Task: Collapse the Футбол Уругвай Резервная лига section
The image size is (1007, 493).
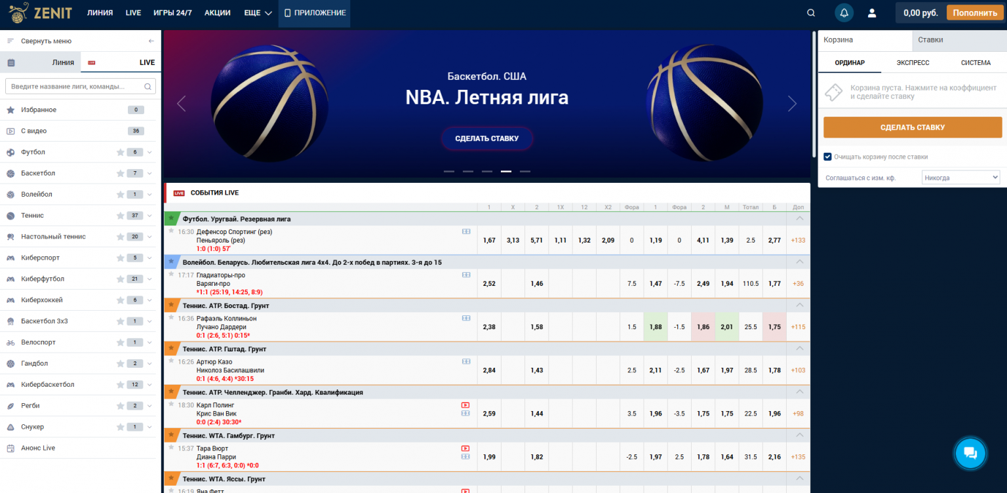Action: 799,218
